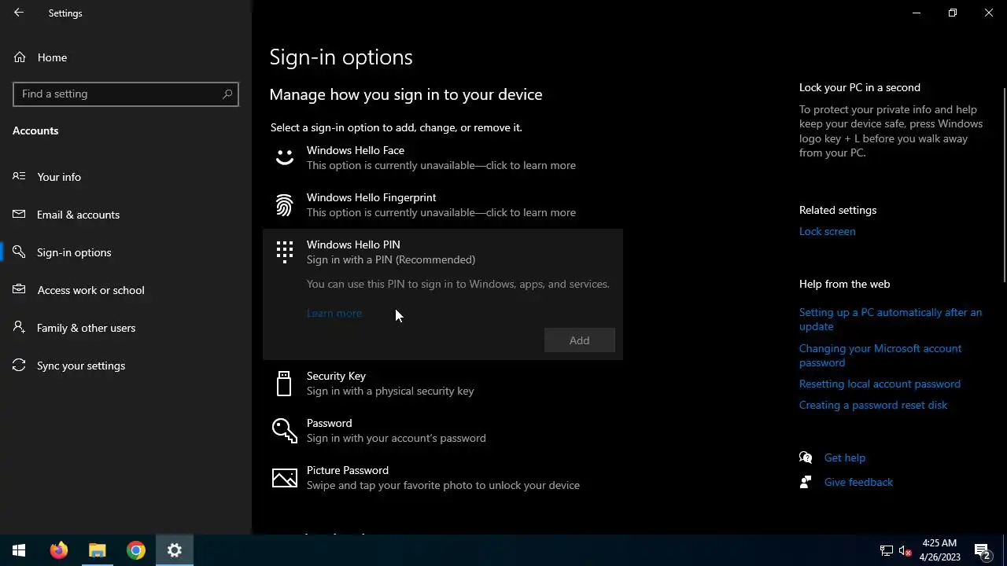Click the taskbar clock showing 4:25 AM
Viewport: 1007px width, 566px height.
[940, 550]
